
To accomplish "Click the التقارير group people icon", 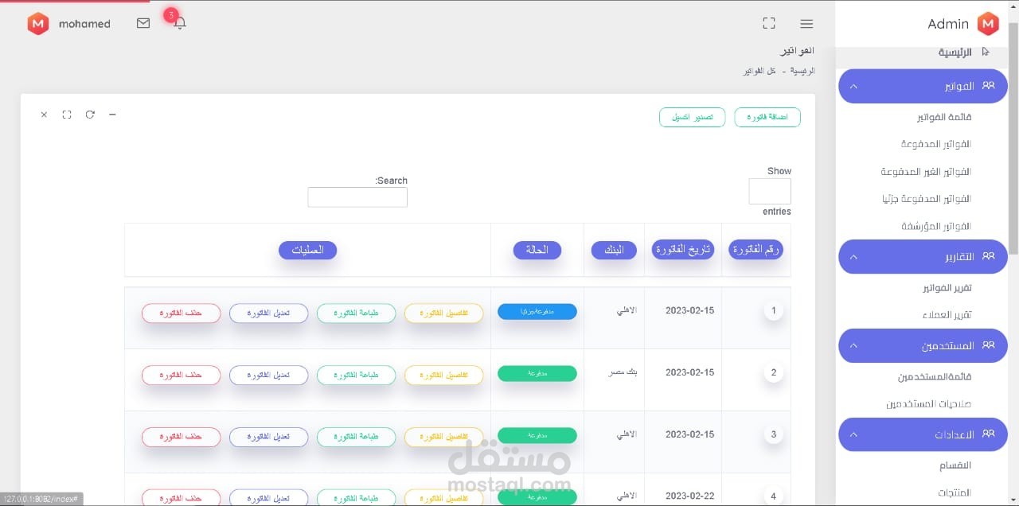I will [989, 257].
